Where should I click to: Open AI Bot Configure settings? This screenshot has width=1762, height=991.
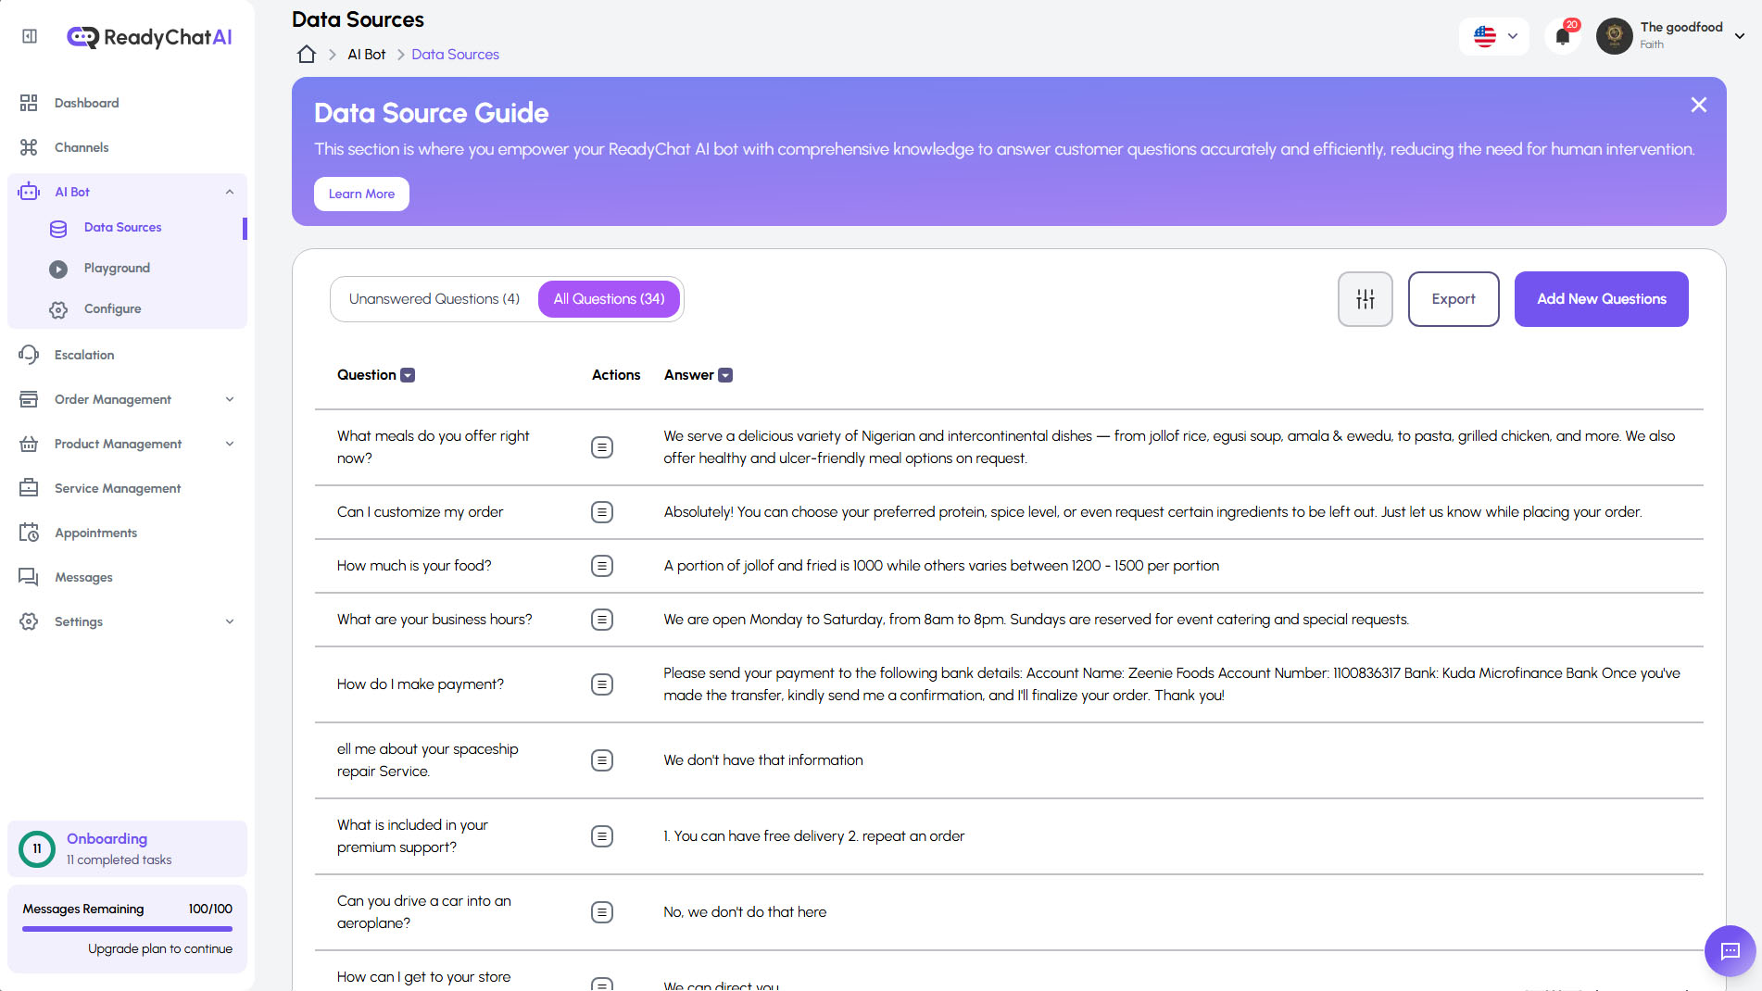pos(112,308)
